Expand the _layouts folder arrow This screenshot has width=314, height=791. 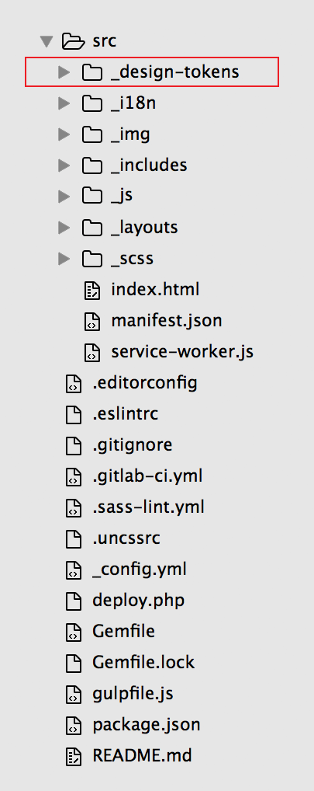[64, 228]
